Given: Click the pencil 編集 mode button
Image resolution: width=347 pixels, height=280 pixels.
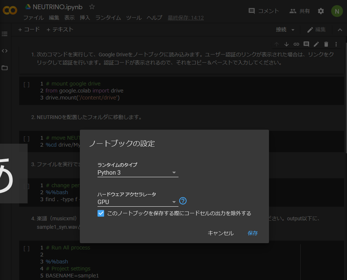Looking at the screenshot, I should [x=316, y=30].
